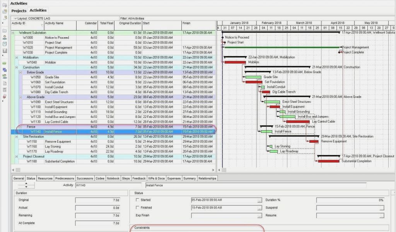Sort by the Total Float column header

(106, 23)
